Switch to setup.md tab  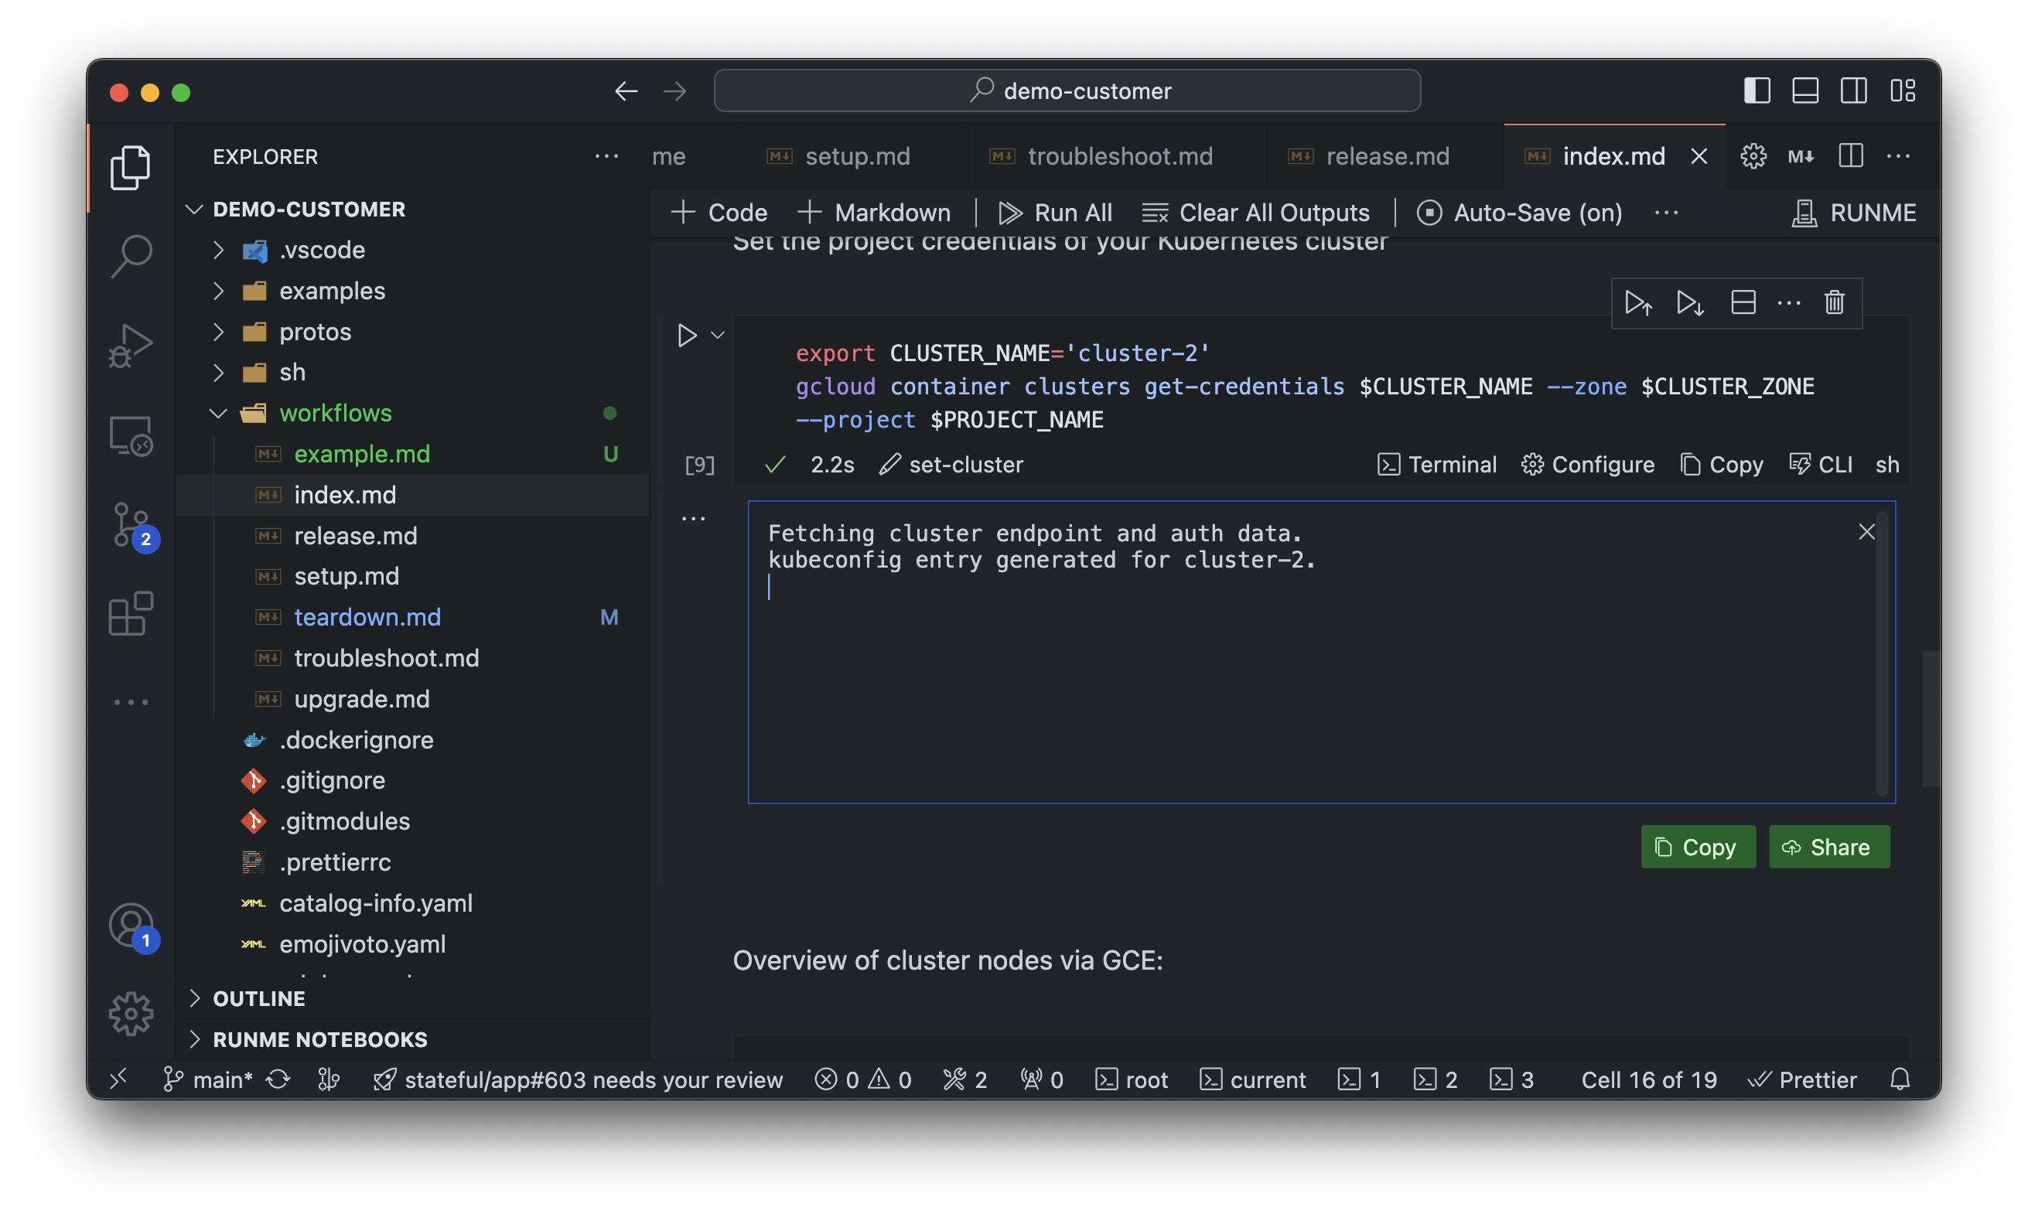point(855,156)
